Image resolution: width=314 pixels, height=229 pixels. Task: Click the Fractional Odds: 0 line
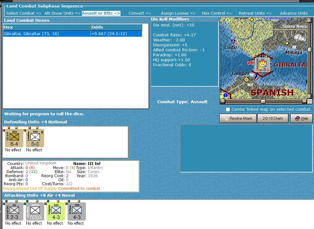coord(172,65)
